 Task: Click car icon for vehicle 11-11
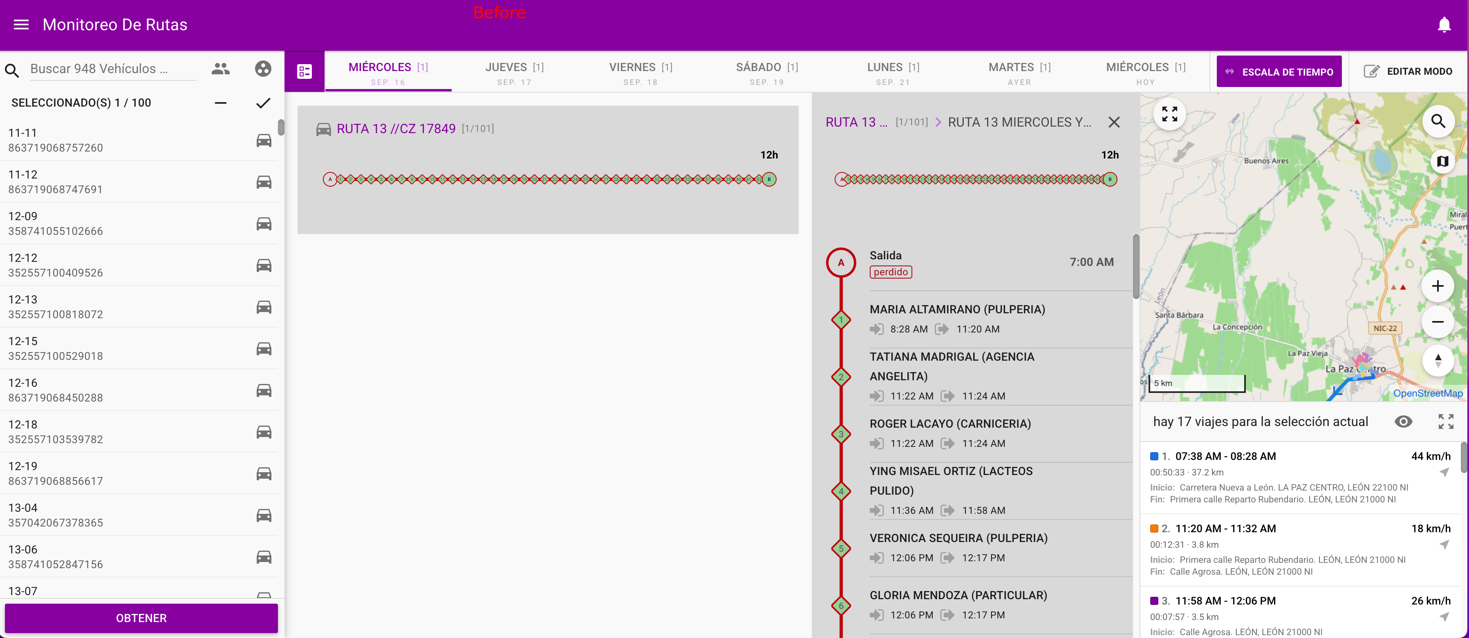(264, 140)
